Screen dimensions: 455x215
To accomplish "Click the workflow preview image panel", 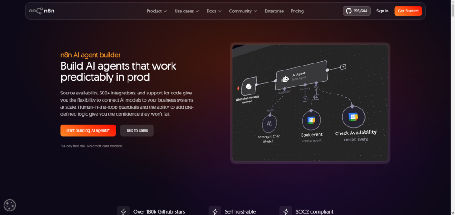I will [310, 103].
